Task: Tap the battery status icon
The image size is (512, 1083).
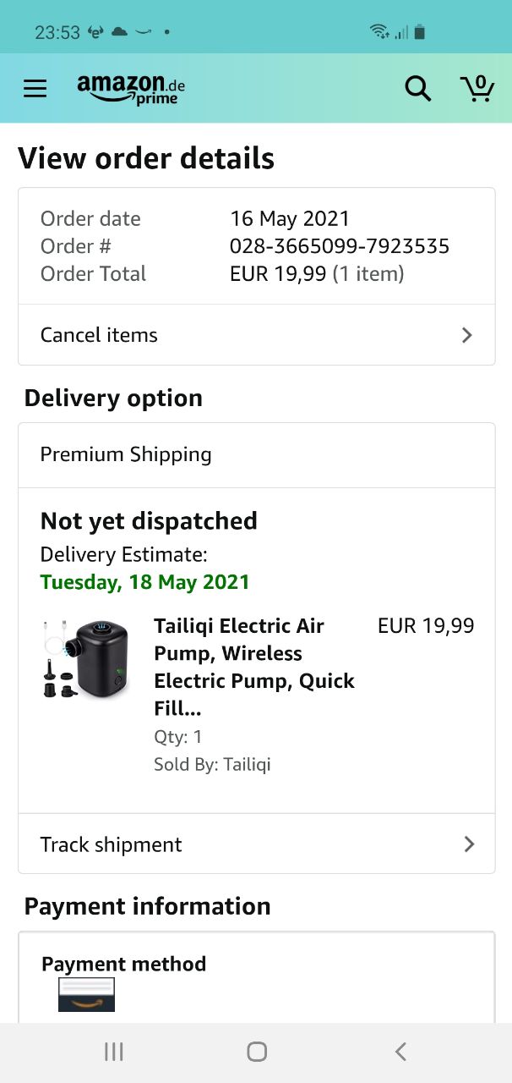Action: [420, 32]
